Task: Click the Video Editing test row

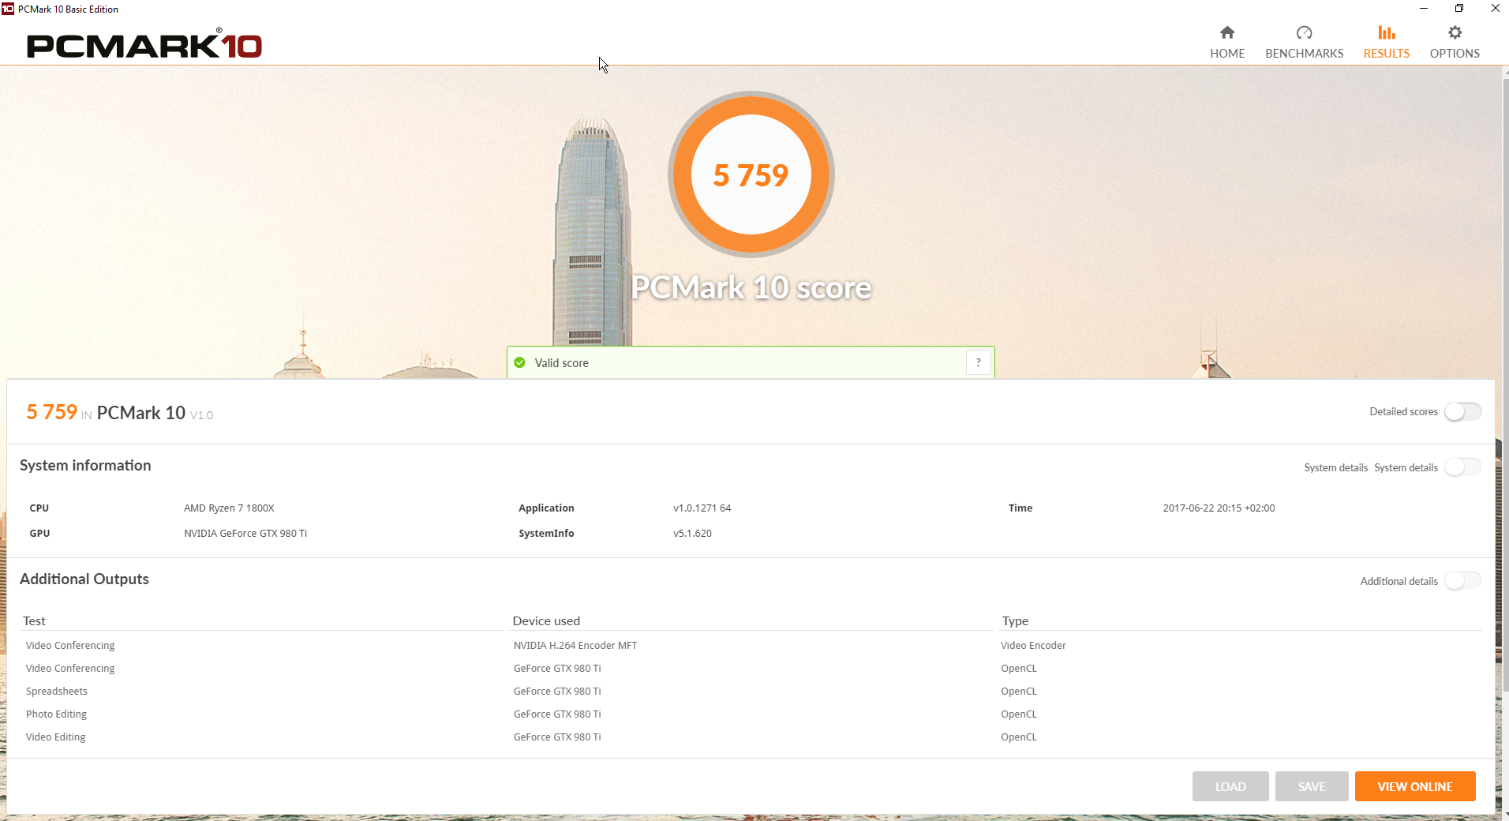Action: click(x=55, y=737)
